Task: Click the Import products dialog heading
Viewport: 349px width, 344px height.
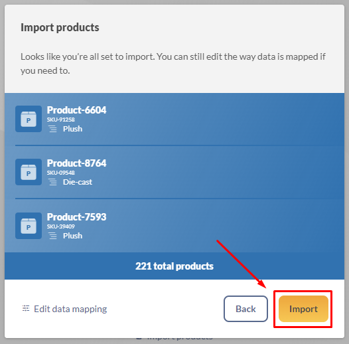Action: point(60,28)
